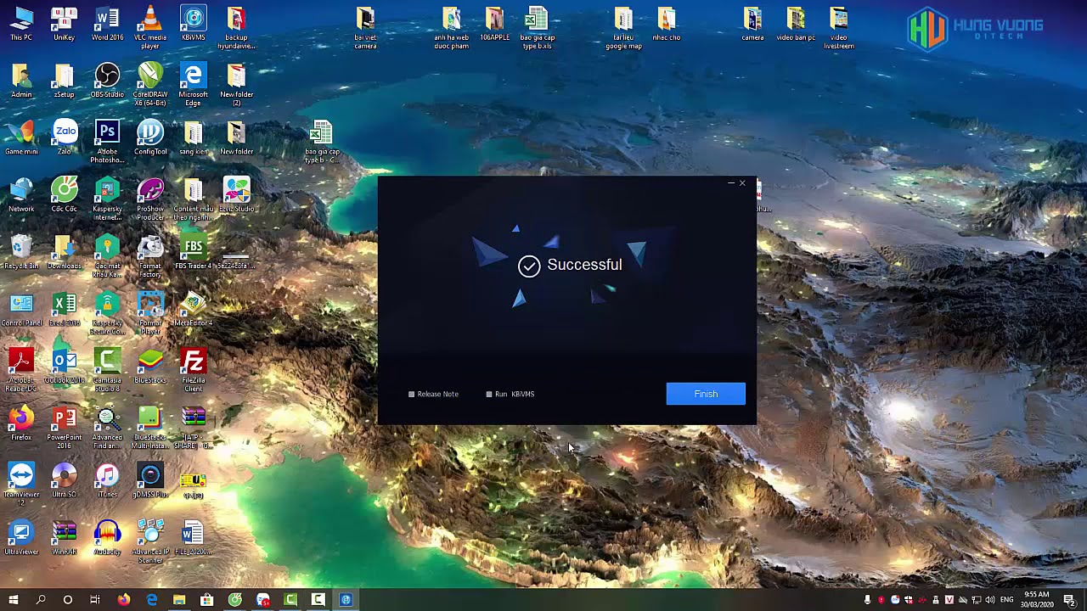
Task: Select the Excel 2016 desktop shortcut
Action: (64, 309)
